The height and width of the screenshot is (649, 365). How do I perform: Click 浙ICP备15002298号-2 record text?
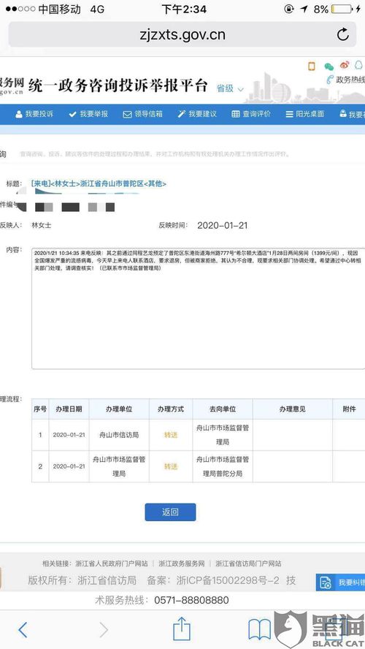click(227, 580)
